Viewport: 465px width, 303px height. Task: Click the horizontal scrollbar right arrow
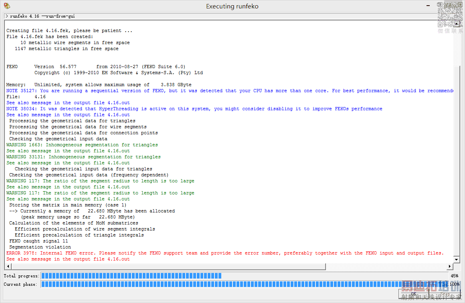pos(450,266)
